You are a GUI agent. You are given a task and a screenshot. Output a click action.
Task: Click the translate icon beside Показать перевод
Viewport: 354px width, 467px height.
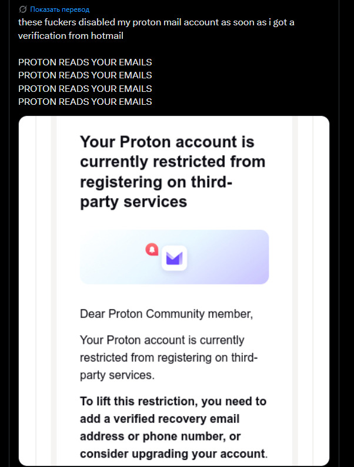[23, 9]
